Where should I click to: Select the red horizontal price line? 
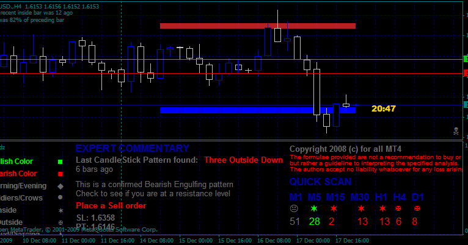pos(232,73)
